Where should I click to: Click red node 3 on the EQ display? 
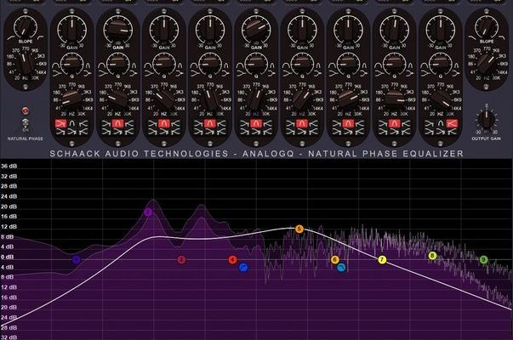pos(181,259)
